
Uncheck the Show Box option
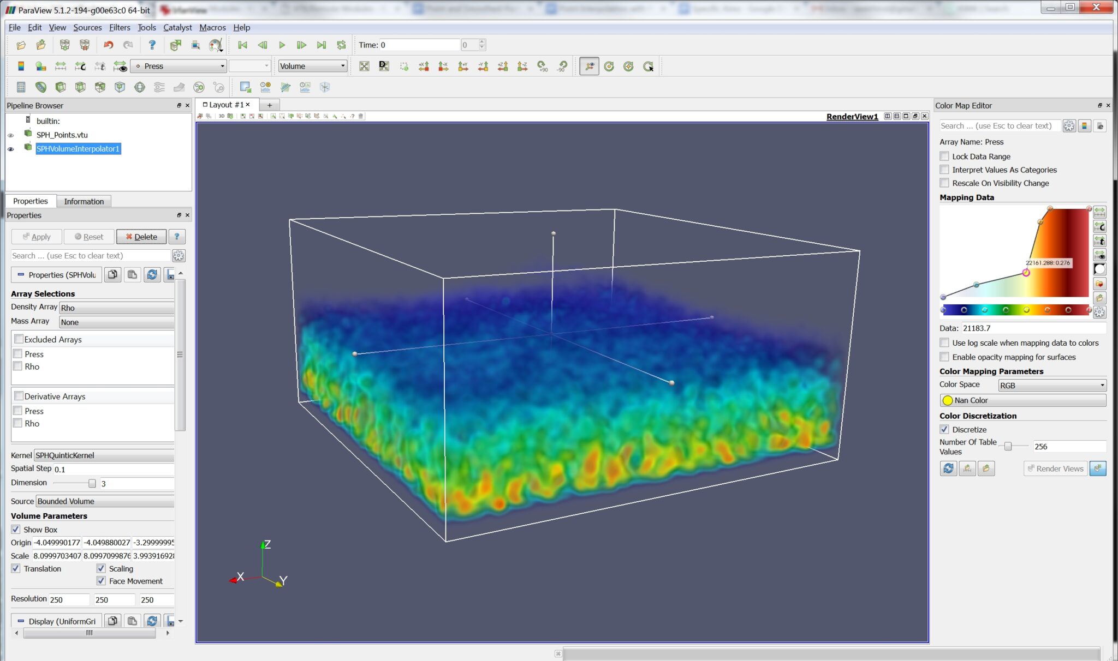click(16, 529)
